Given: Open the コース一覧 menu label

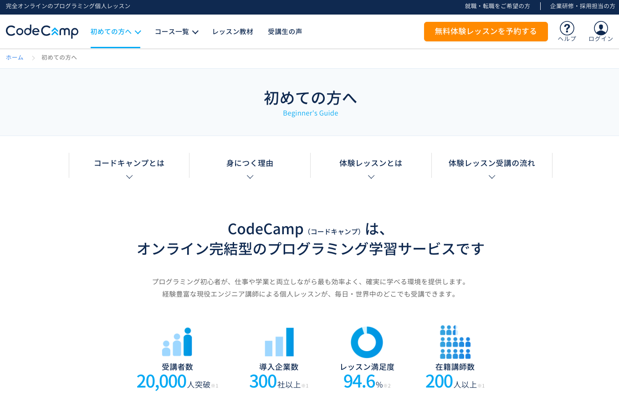Looking at the screenshot, I should point(172,32).
